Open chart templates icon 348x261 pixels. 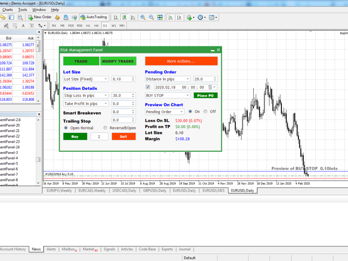tap(212, 17)
